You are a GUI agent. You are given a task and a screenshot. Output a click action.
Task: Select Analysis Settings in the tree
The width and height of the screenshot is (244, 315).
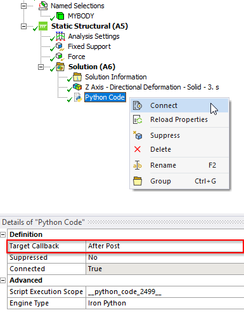[x=94, y=36]
